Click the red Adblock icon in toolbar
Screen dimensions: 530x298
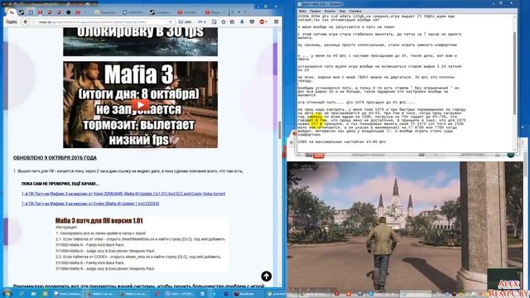(262, 22)
